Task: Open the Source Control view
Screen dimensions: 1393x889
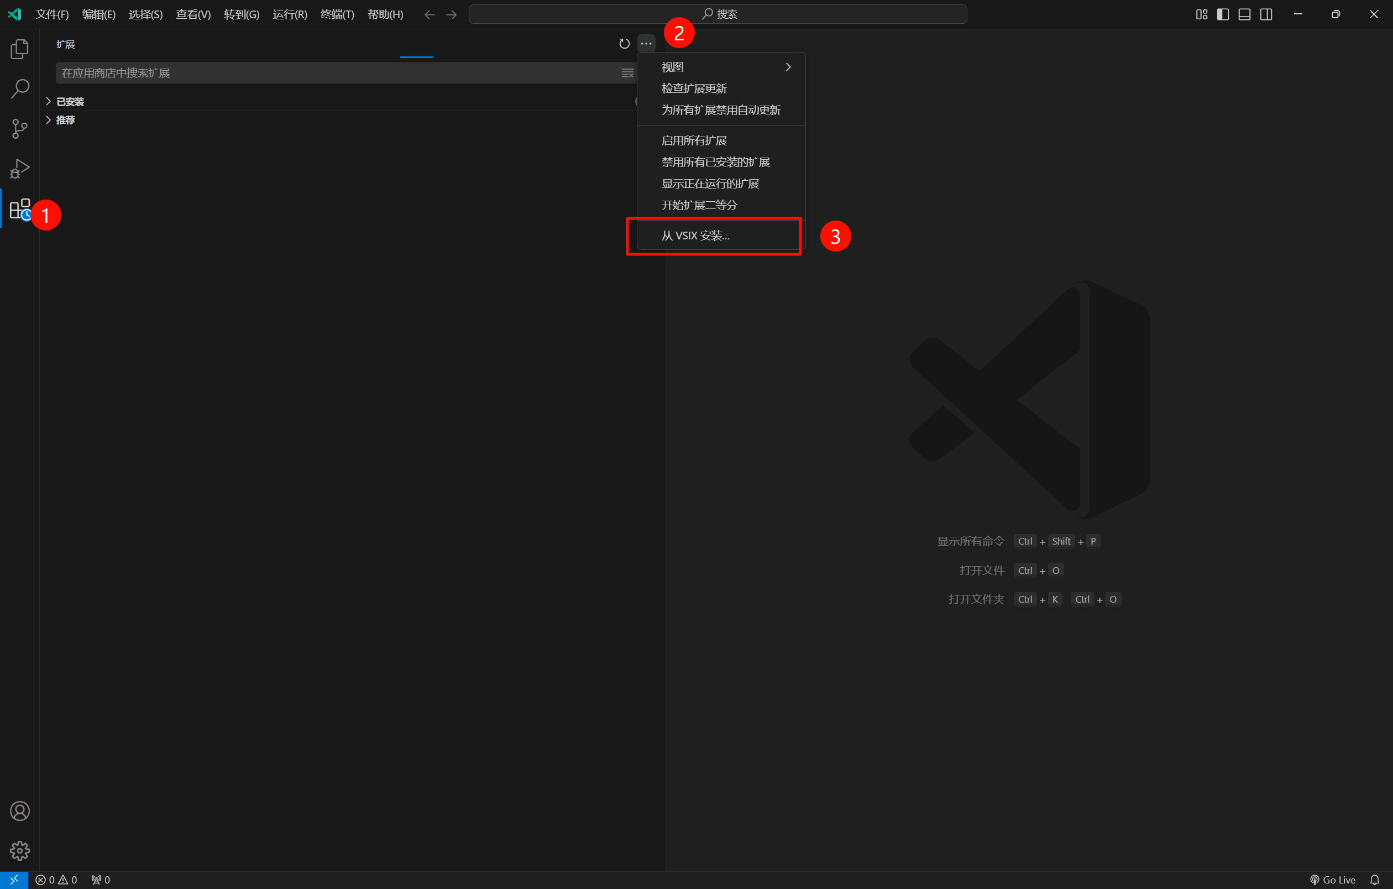Action: pos(20,128)
